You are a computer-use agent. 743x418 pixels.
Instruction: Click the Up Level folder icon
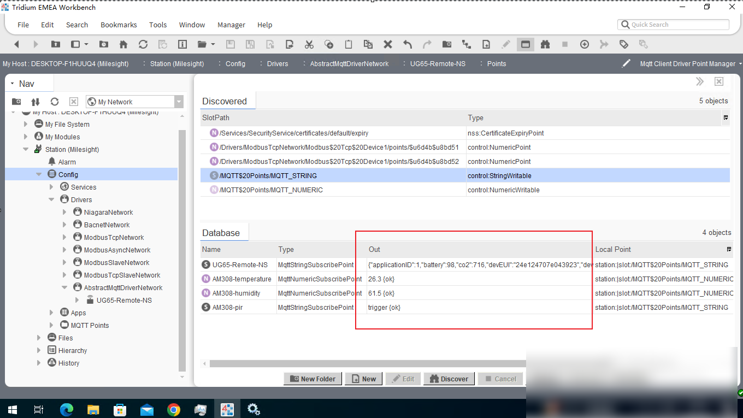point(56,44)
